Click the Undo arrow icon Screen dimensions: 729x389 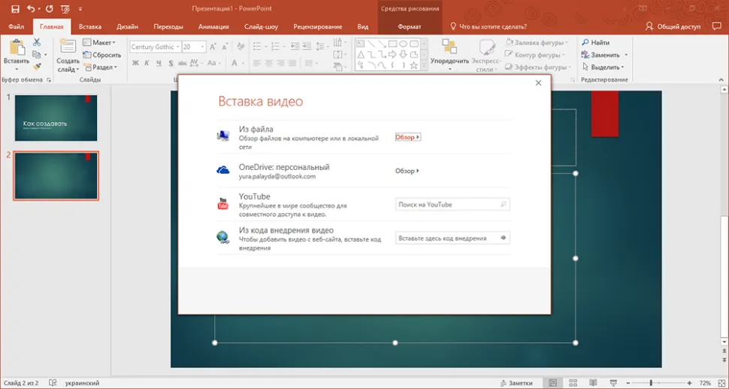click(30, 8)
